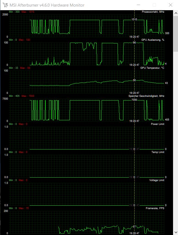
Task: Click the window title MSI Afterburner v4.6.0 Hardware Monitor
Action: (47, 5)
